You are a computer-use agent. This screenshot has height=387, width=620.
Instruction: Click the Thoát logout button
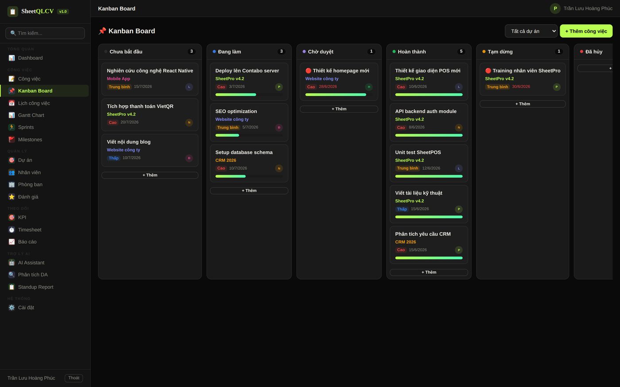[x=74, y=378]
